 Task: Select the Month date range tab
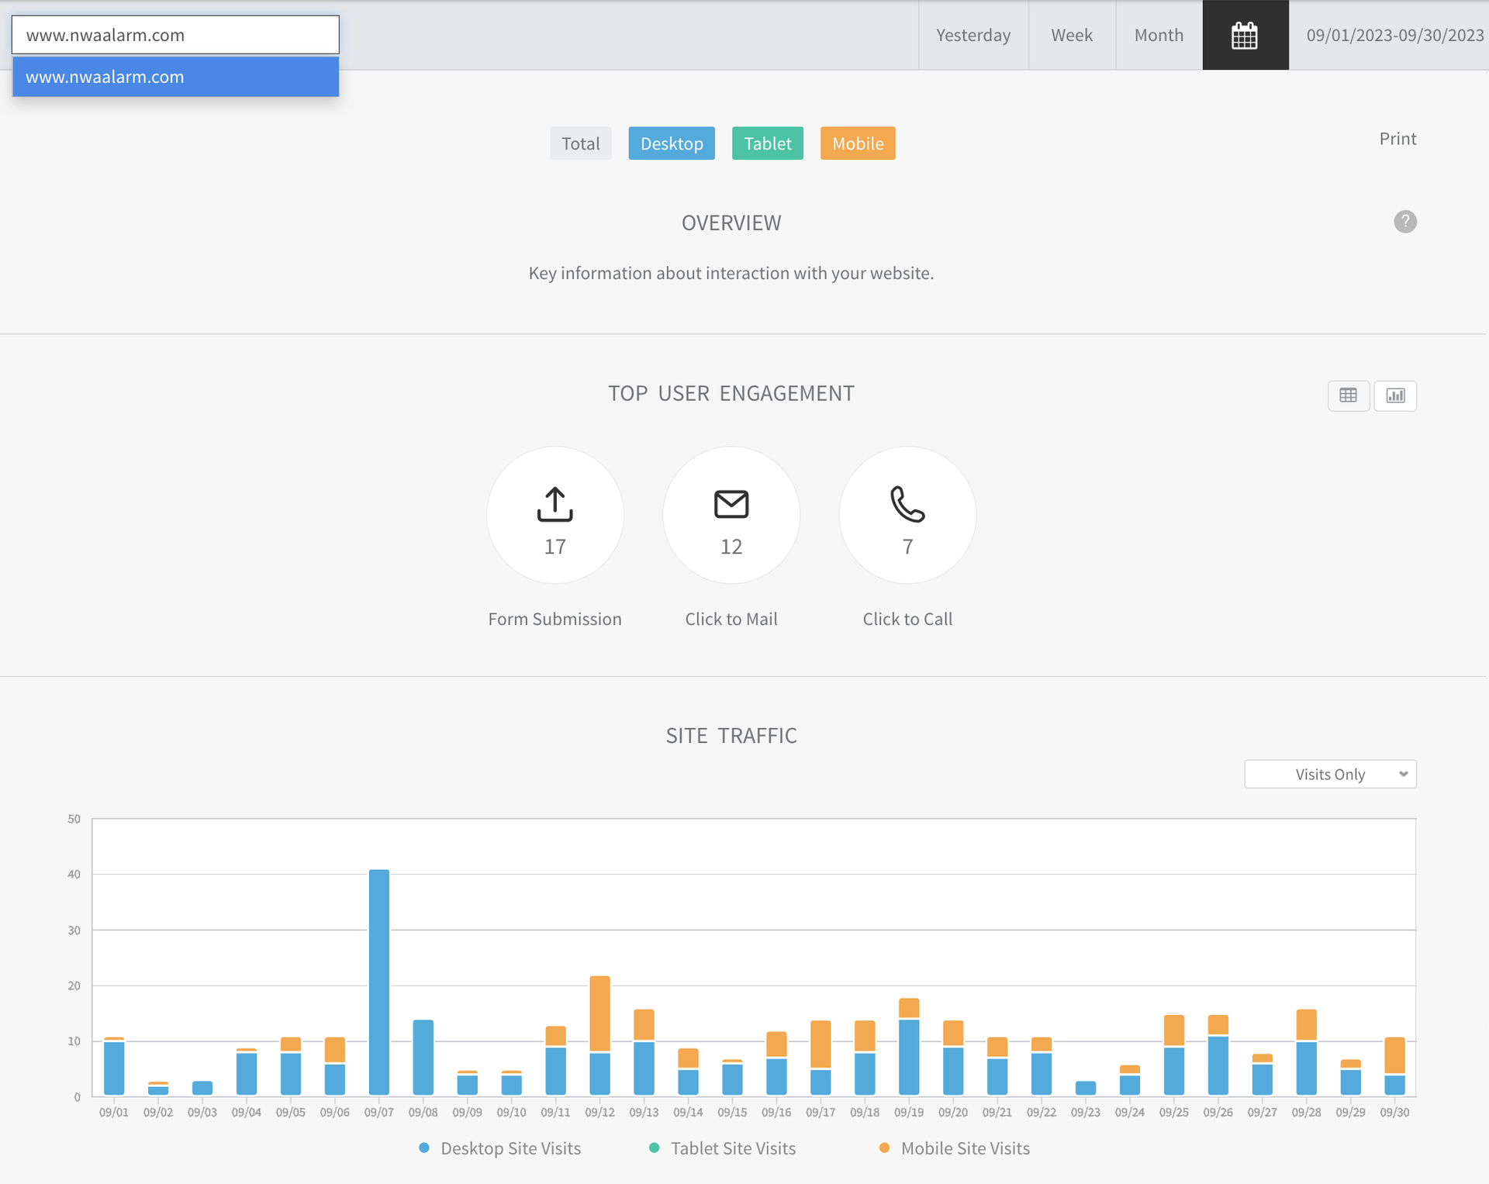(x=1158, y=36)
